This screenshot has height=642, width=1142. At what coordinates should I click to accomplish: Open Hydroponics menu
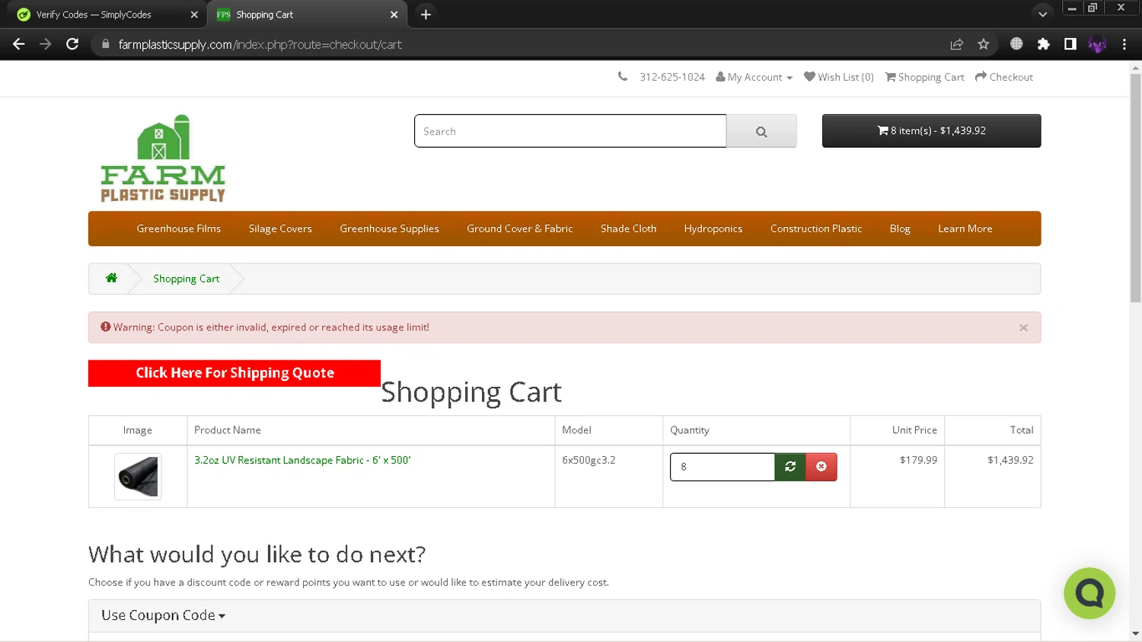[713, 228]
